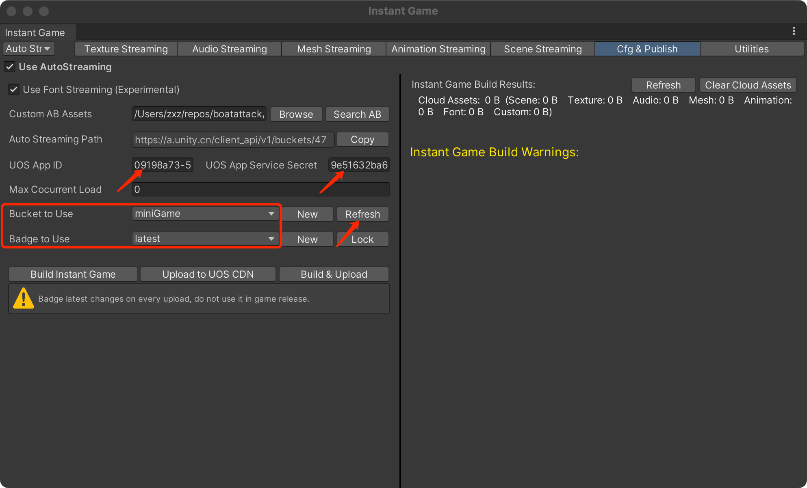Copy the Auto Streaming Path
807x488 pixels.
pos(362,139)
